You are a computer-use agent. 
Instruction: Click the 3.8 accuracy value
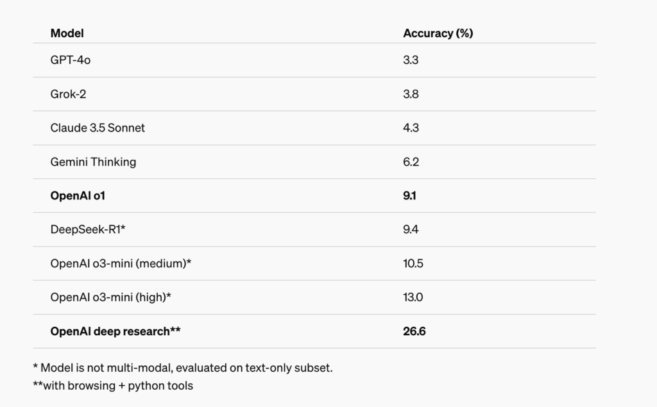(411, 94)
